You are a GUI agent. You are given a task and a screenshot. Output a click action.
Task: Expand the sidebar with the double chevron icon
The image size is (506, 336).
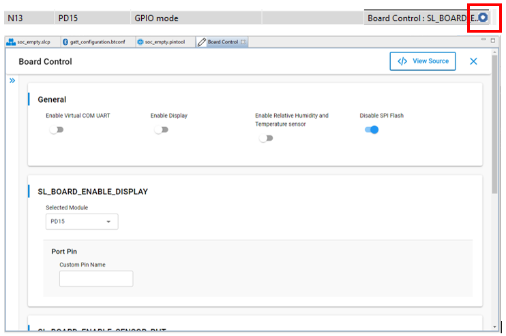click(12, 80)
